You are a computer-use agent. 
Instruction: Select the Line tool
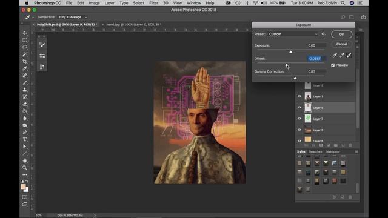pos(25,153)
